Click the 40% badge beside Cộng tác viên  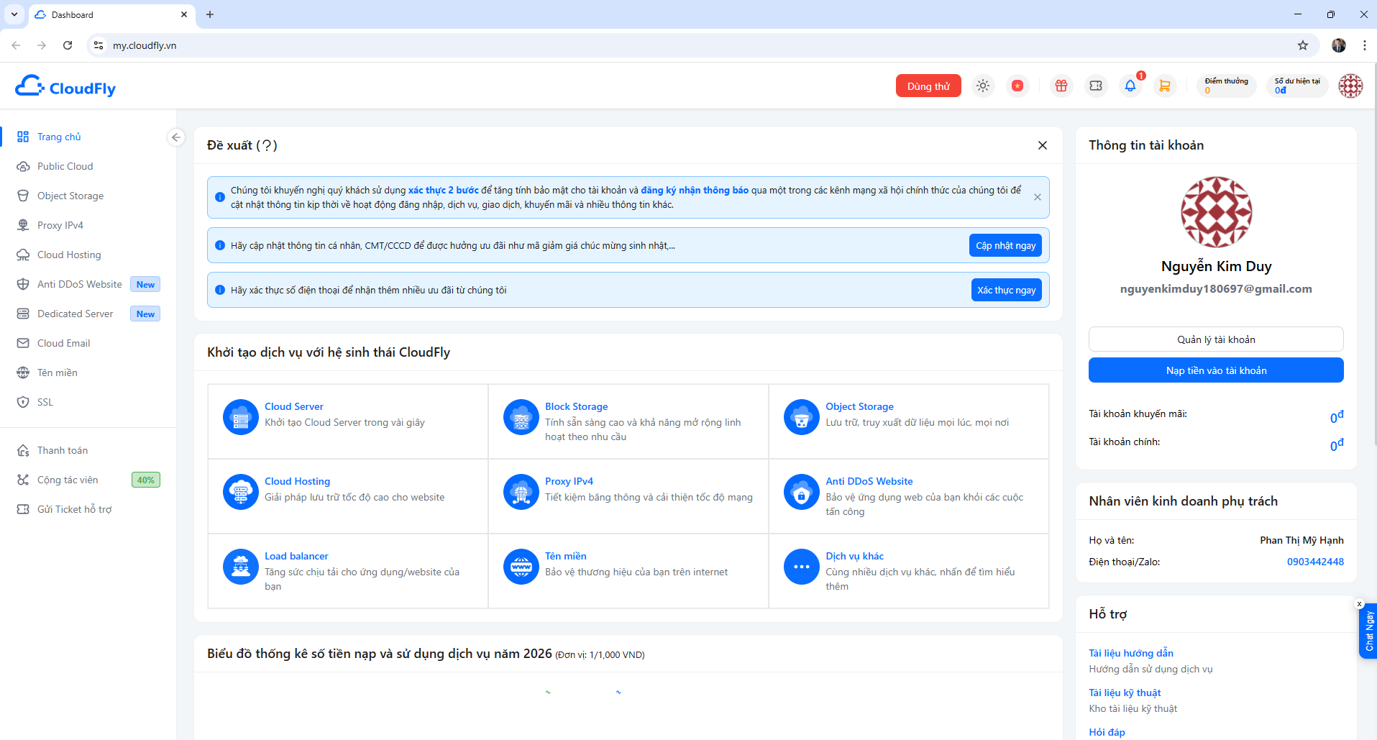(146, 480)
